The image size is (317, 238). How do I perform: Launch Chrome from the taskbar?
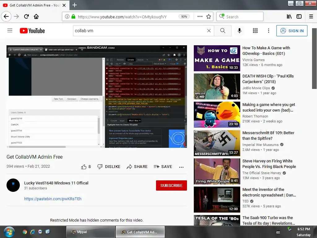click(x=25, y=232)
